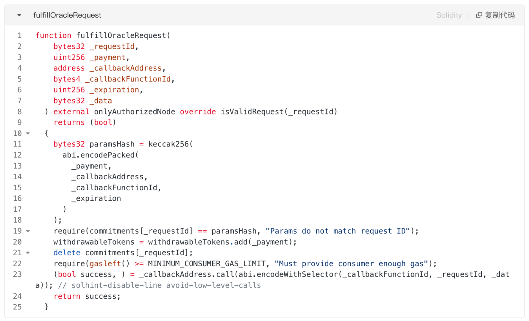Click the onlyAuthorizedNode modifier on line 8
Viewport: 529px width, 321px height.
(135, 112)
